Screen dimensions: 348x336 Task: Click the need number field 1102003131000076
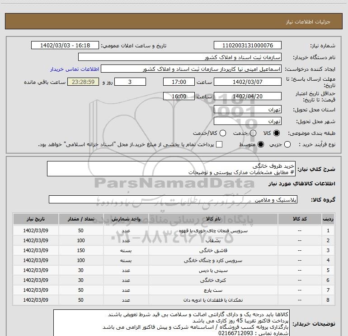tap(248, 45)
